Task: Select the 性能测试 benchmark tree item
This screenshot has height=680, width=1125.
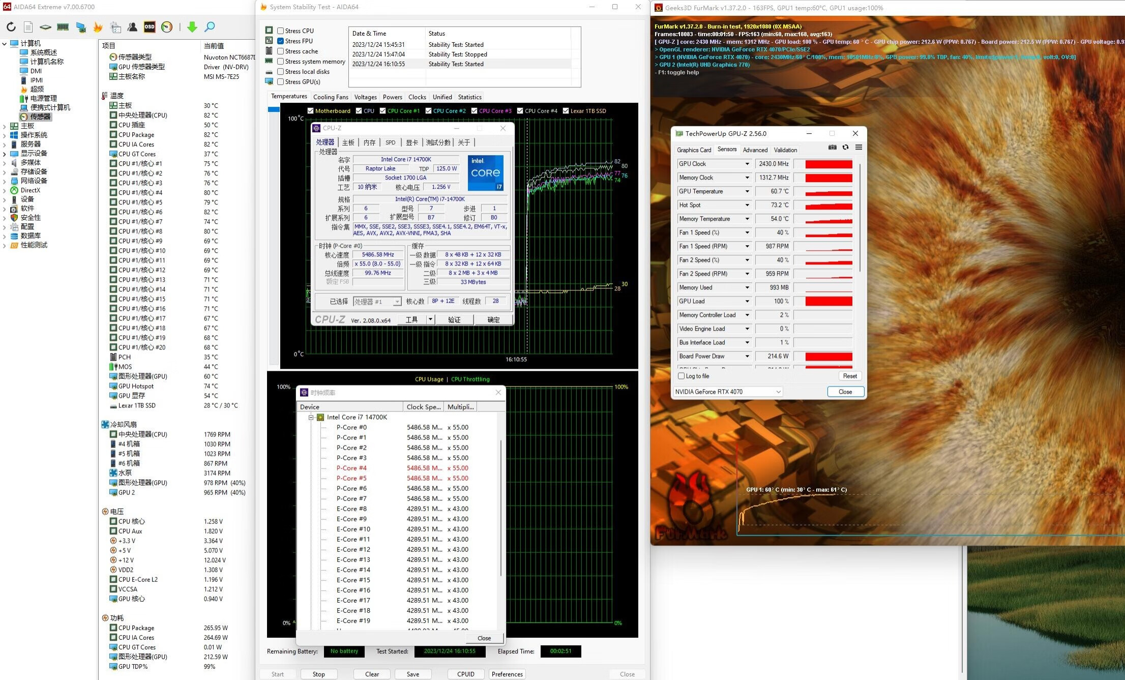Action: [29, 245]
